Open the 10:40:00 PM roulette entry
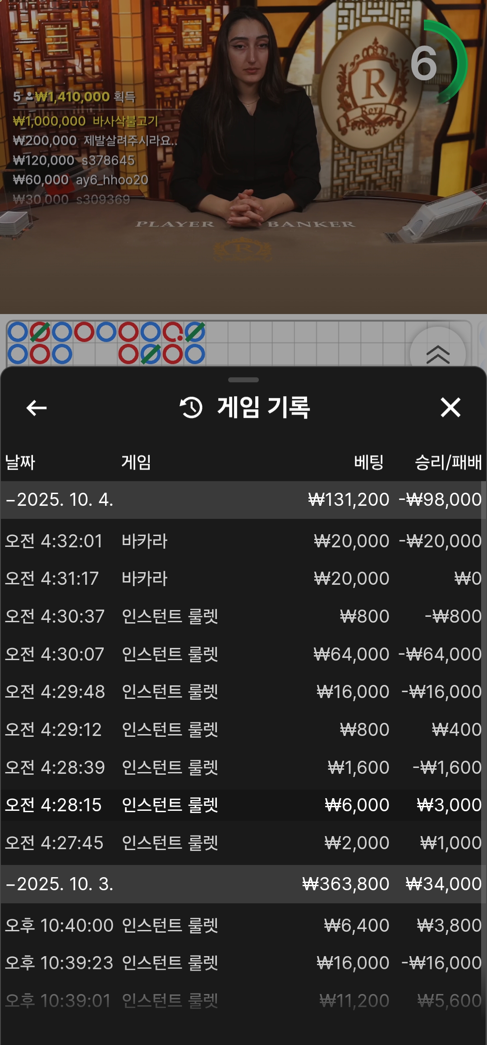This screenshot has height=1045, width=487. point(243,925)
